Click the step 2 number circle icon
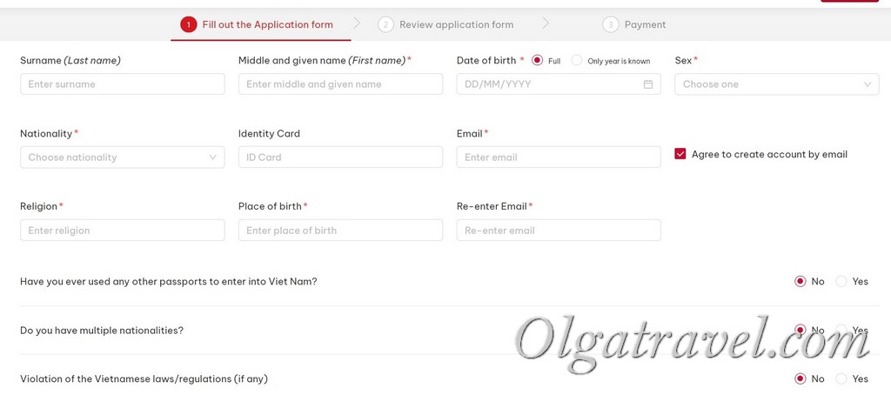This screenshot has height=395, width=891. (385, 24)
